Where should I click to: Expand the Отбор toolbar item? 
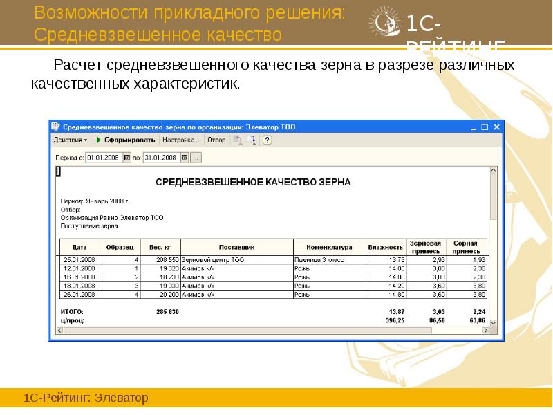click(216, 139)
